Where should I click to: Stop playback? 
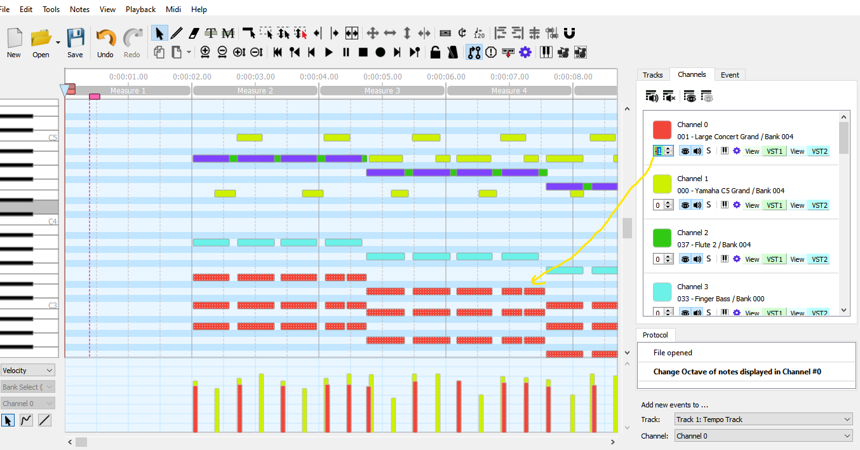point(363,52)
